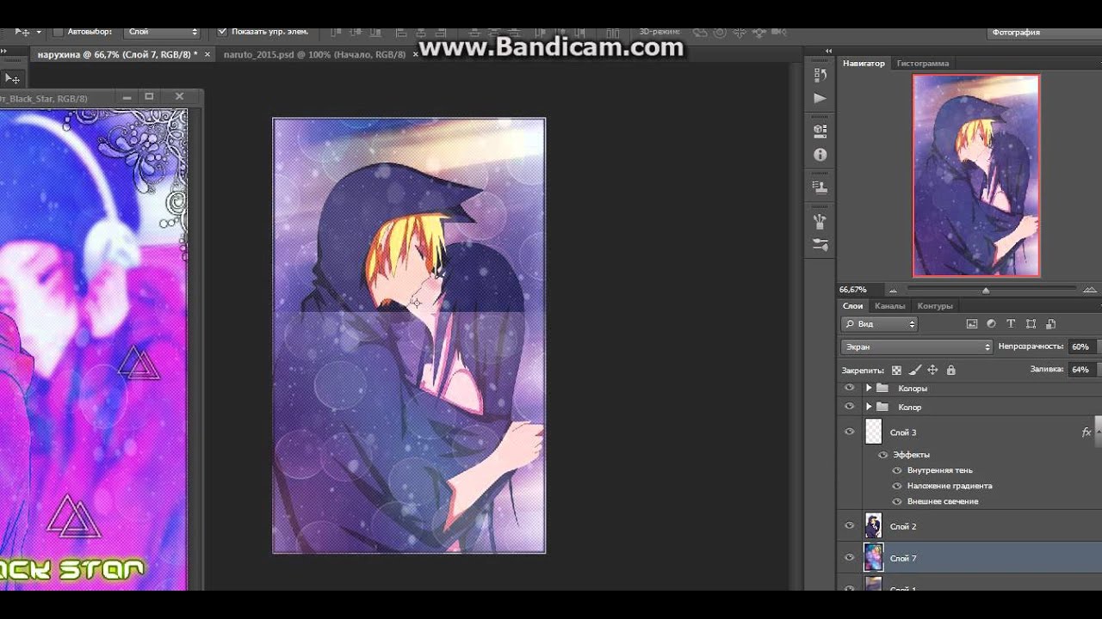The height and width of the screenshot is (619, 1102).
Task: Zoom out navigator small mountains icon
Action: (893, 291)
